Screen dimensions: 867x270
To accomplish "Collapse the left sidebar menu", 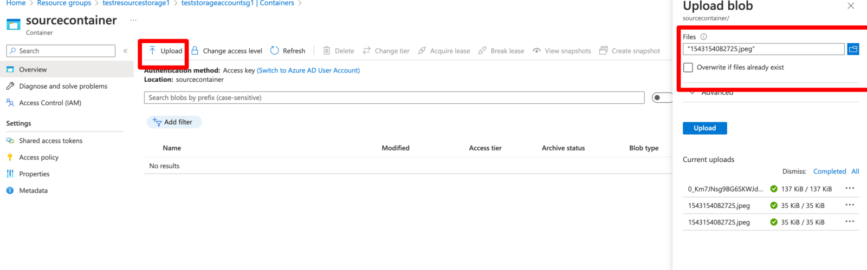I will coord(125,51).
